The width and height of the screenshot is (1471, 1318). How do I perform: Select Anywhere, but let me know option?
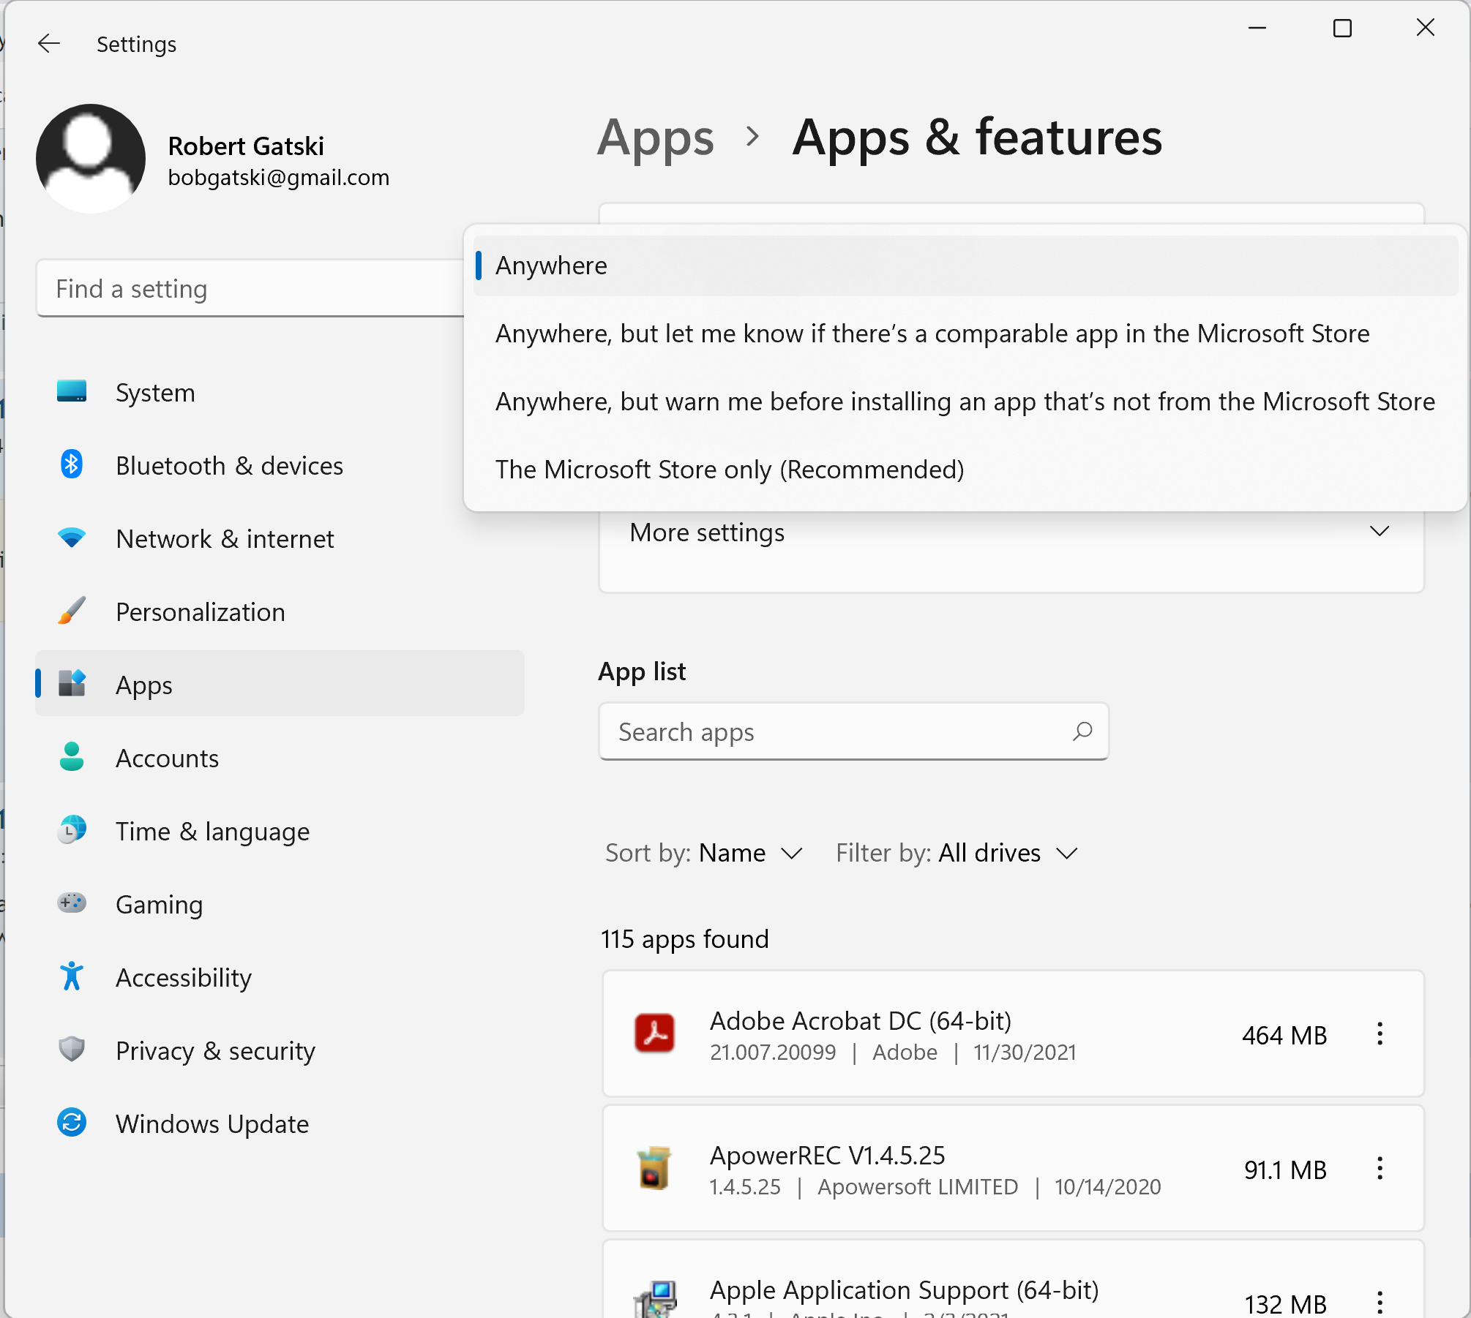(965, 334)
